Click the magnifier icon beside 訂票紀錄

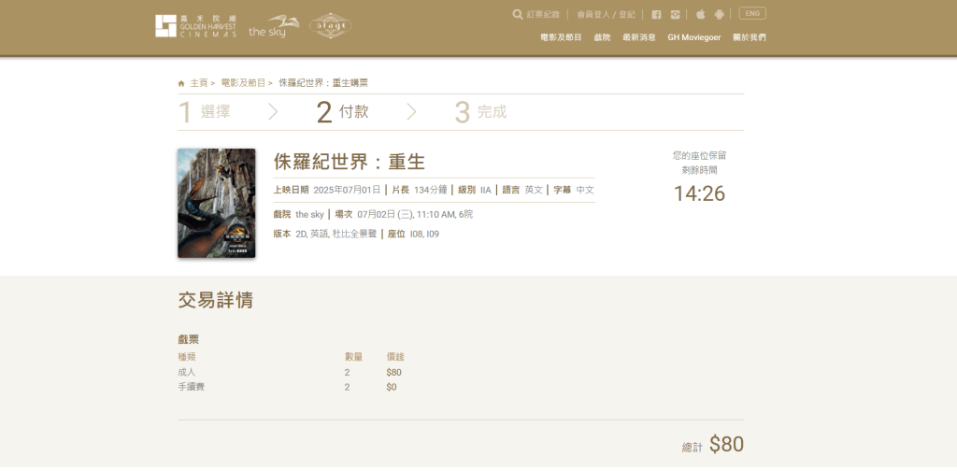(x=518, y=14)
